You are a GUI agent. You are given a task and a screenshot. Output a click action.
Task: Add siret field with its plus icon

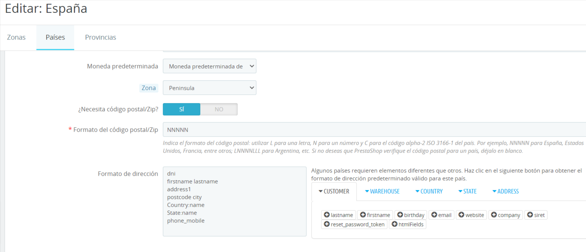[x=530, y=215]
